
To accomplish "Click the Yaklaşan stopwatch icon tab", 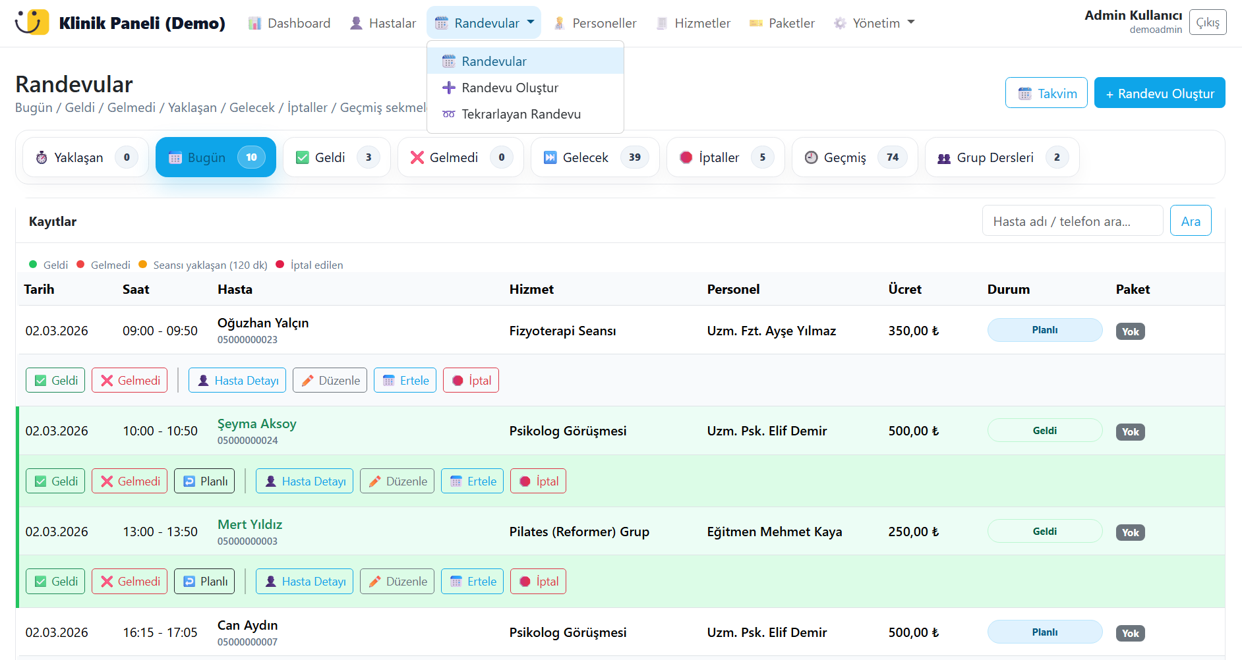I will pyautogui.click(x=85, y=157).
